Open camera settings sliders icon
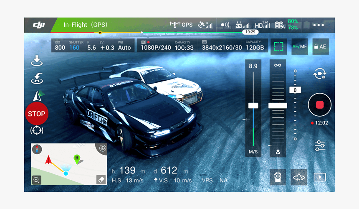This screenshot has width=359, height=209. (320, 146)
